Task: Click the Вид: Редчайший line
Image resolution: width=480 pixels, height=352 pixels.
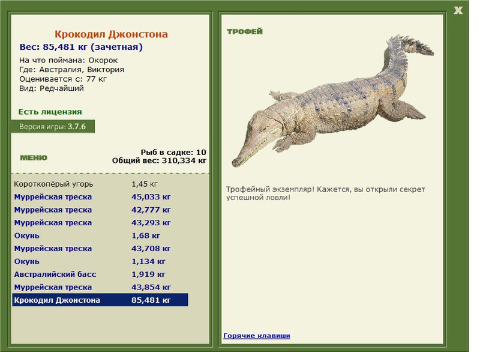Action: (x=51, y=88)
